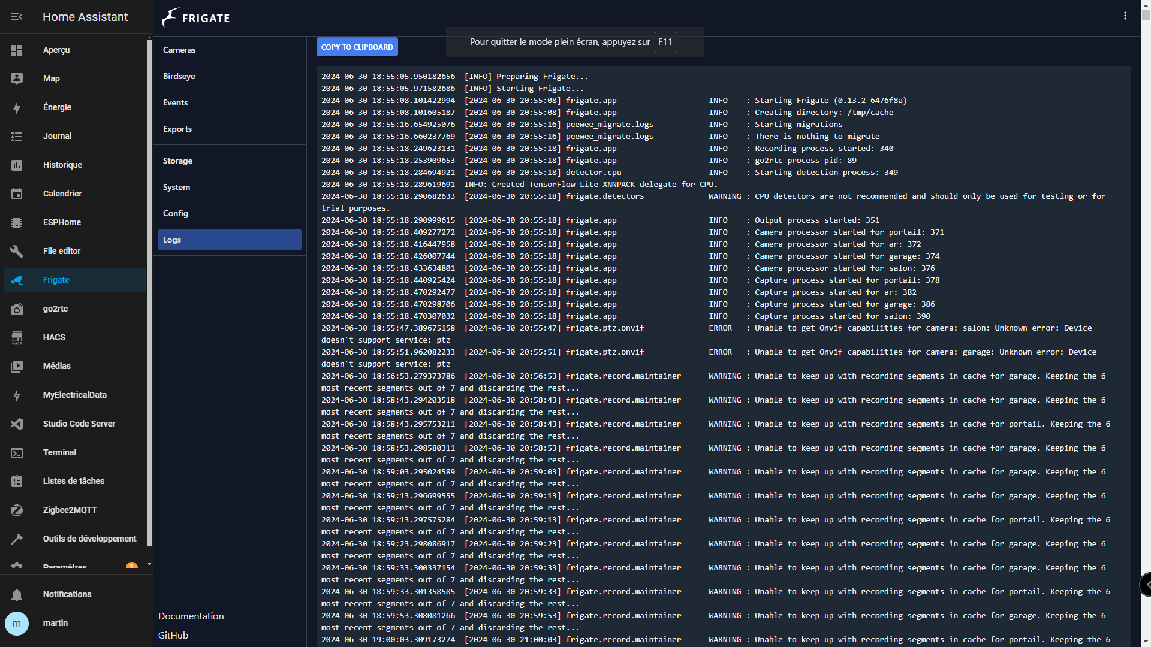This screenshot has width=1151, height=647.
Task: Click the ESPHome chip icon
Action: coord(17,222)
